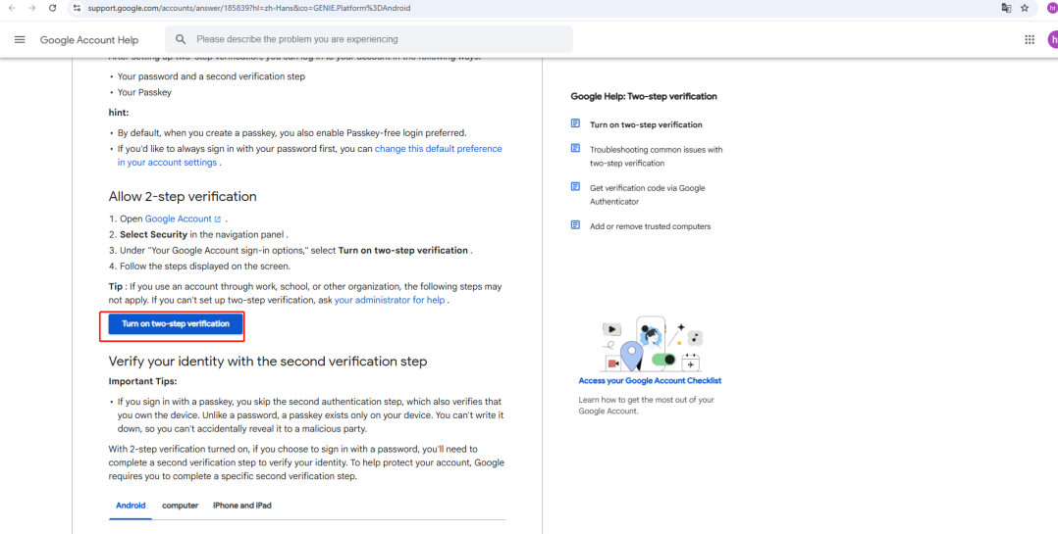The image size is (1058, 534).
Task: Click the Google Account Checklist illustration
Action: [650, 344]
